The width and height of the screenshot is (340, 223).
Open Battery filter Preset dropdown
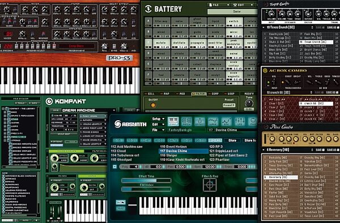[x=229, y=105]
